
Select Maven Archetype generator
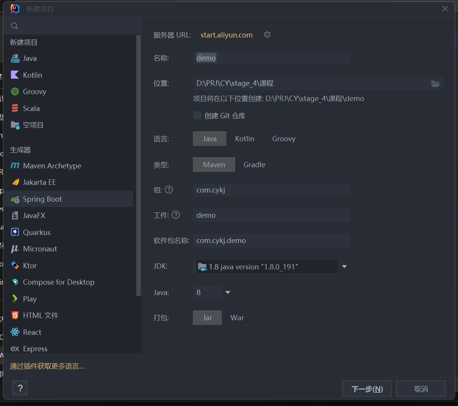[x=52, y=166]
